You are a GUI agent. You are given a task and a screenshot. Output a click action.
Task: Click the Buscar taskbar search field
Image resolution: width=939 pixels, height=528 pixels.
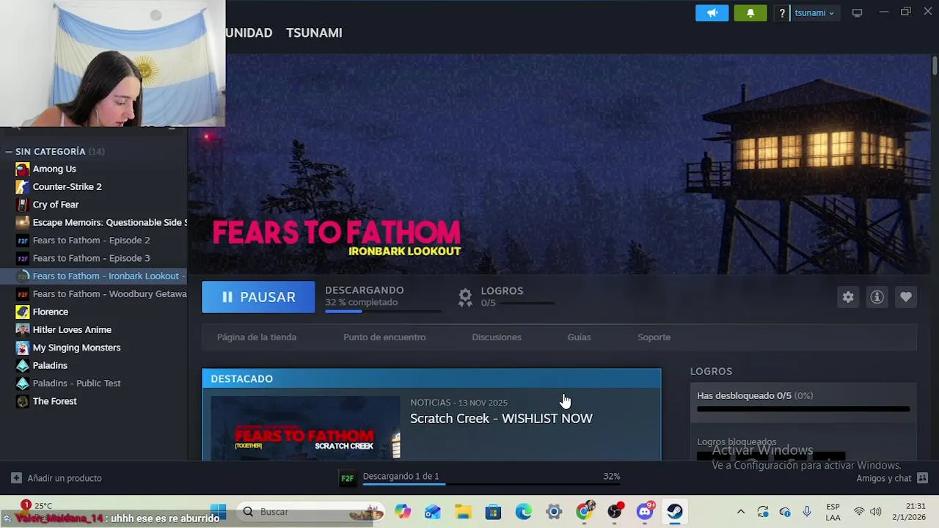coord(312,511)
